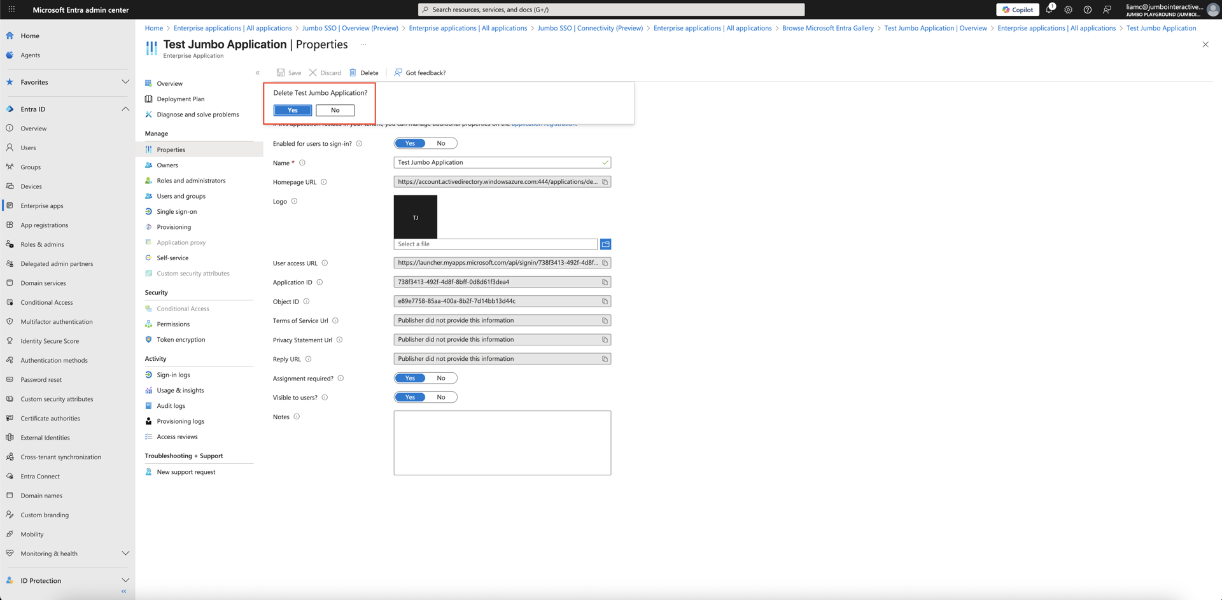Collapse the left navigation sidebar
1222x600 pixels.
[124, 592]
